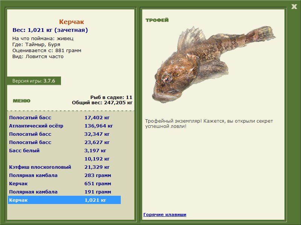Select the Полярная камбала 283 грамм row
This screenshot has width=301, height=225.
coord(64,175)
